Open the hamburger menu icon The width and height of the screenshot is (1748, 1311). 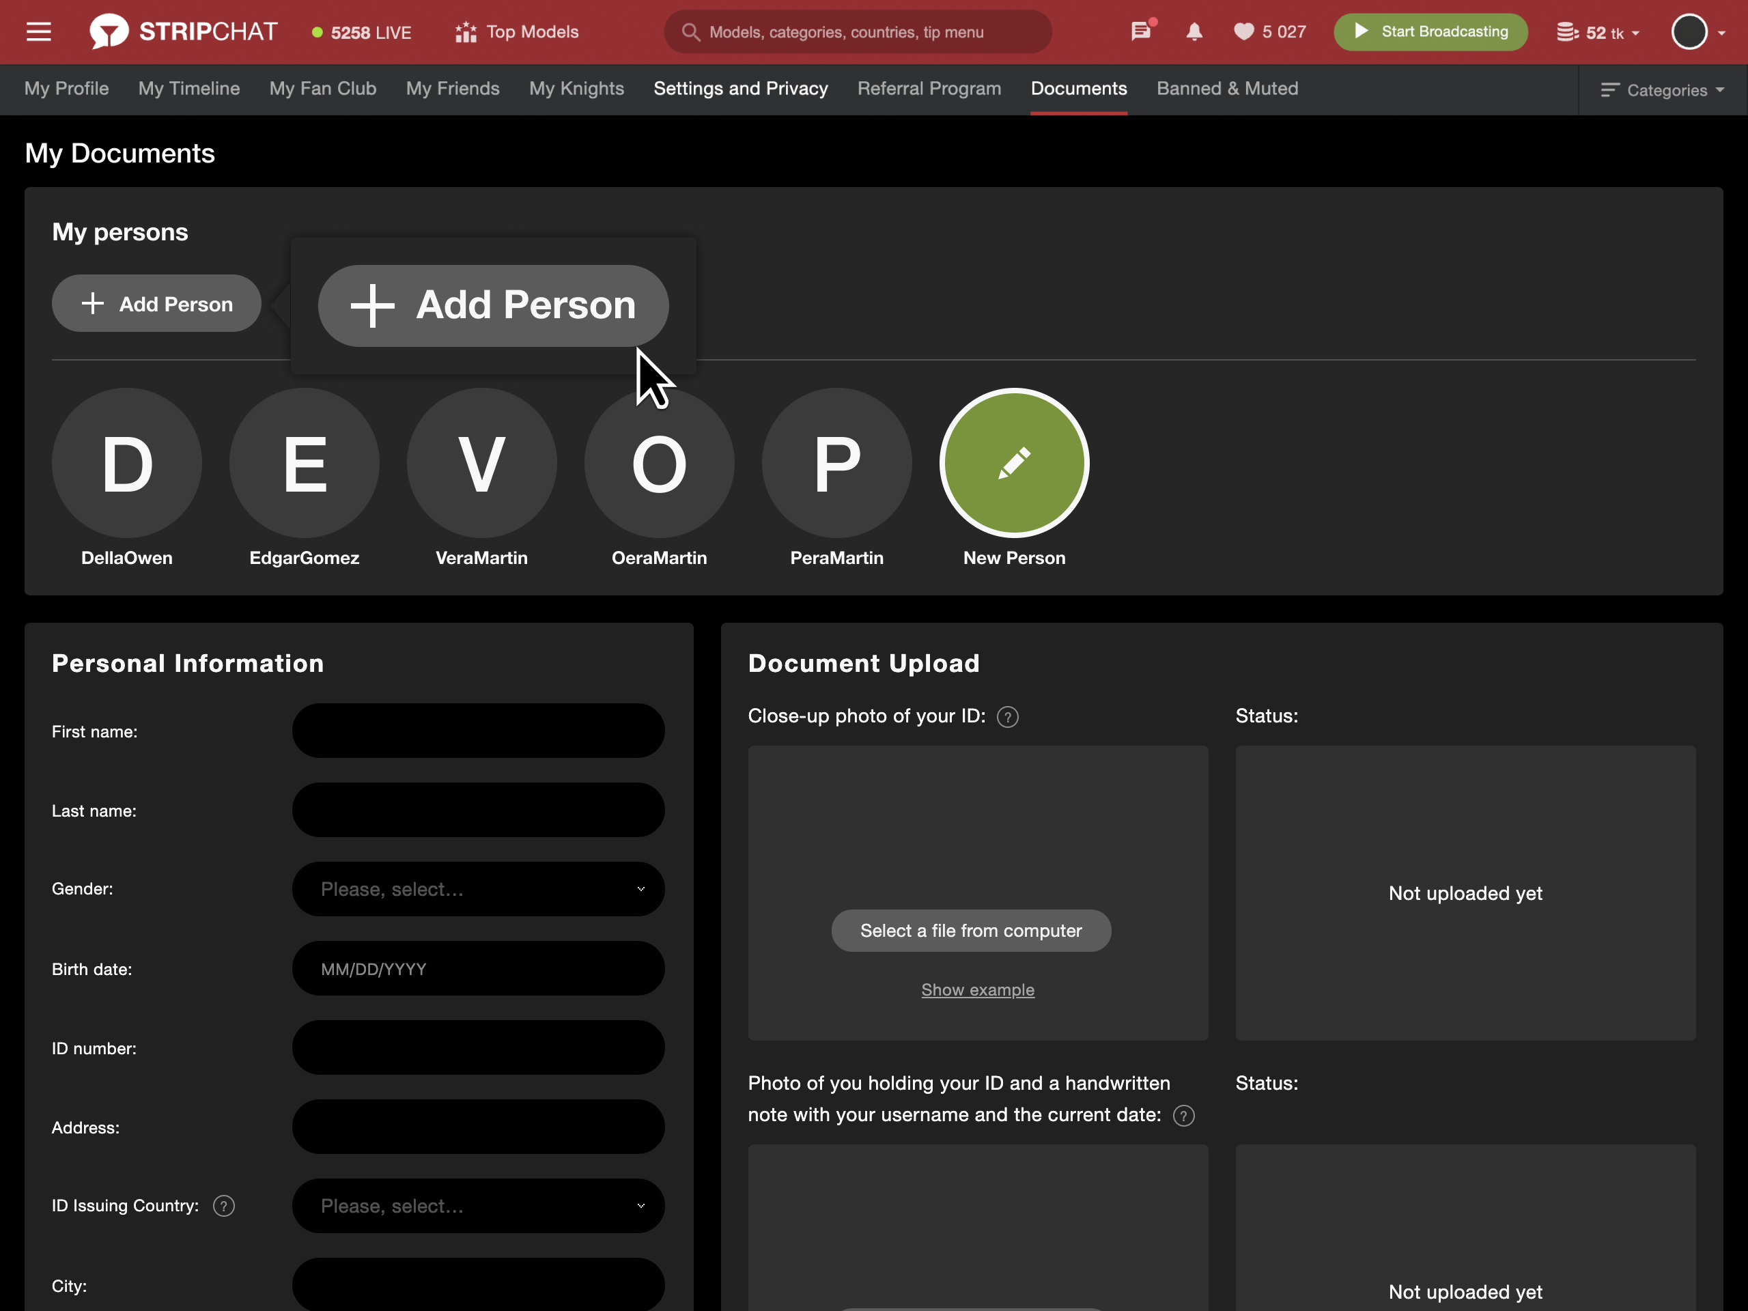(38, 31)
